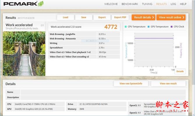Viewport: 195px width, 116px height.
Task: Click the 47.0 ms value
Action: 102,57
